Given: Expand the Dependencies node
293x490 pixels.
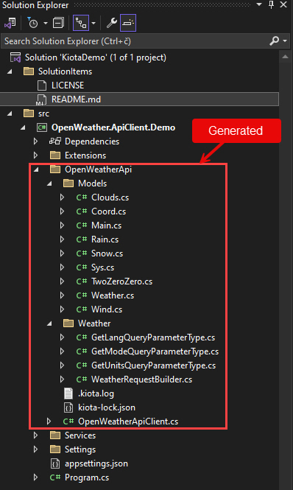Looking at the screenshot, I should point(35,141).
